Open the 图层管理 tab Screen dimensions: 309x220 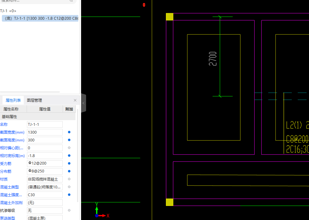34,100
